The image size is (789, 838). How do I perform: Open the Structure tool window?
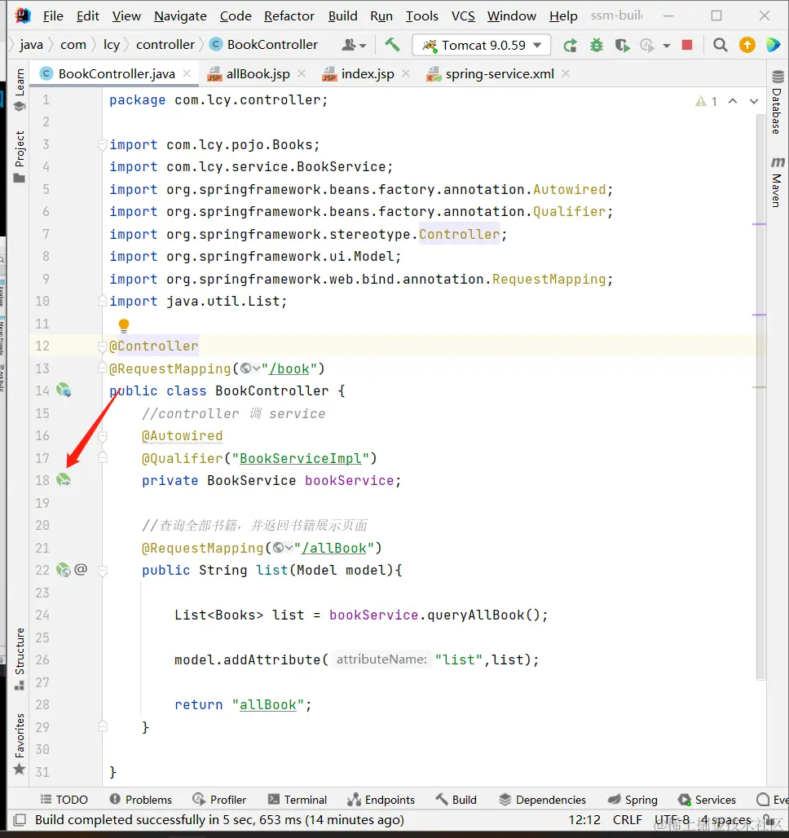[x=20, y=659]
